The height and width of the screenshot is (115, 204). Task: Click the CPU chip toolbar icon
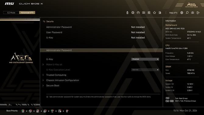tap(133, 13)
